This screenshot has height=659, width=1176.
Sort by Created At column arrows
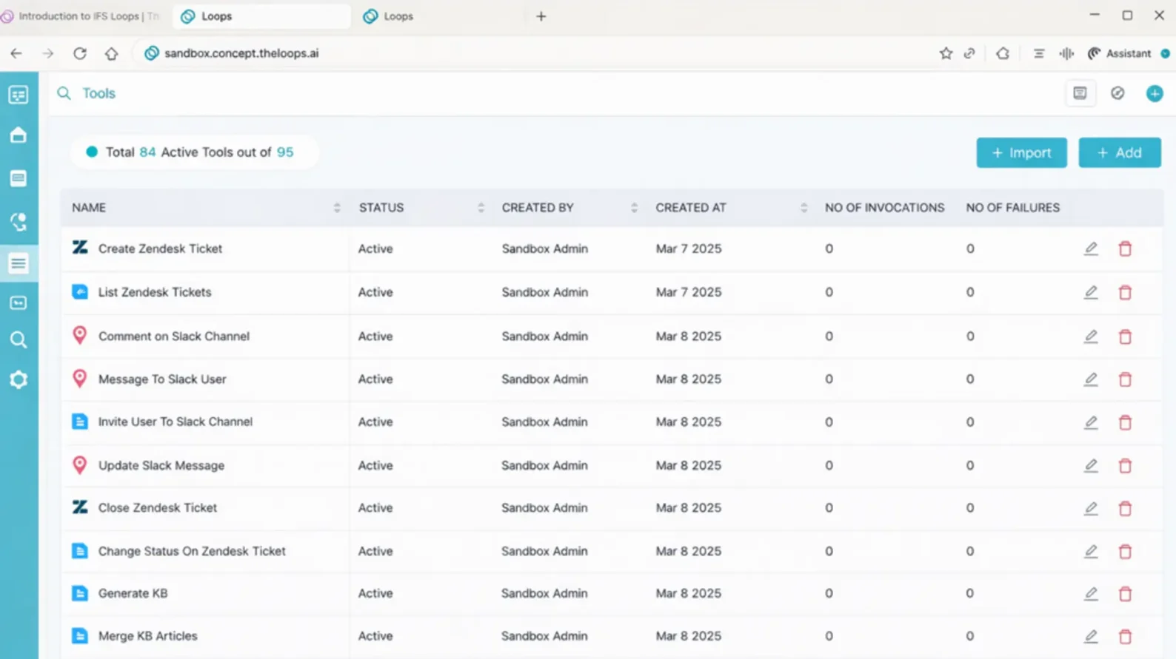tap(804, 208)
